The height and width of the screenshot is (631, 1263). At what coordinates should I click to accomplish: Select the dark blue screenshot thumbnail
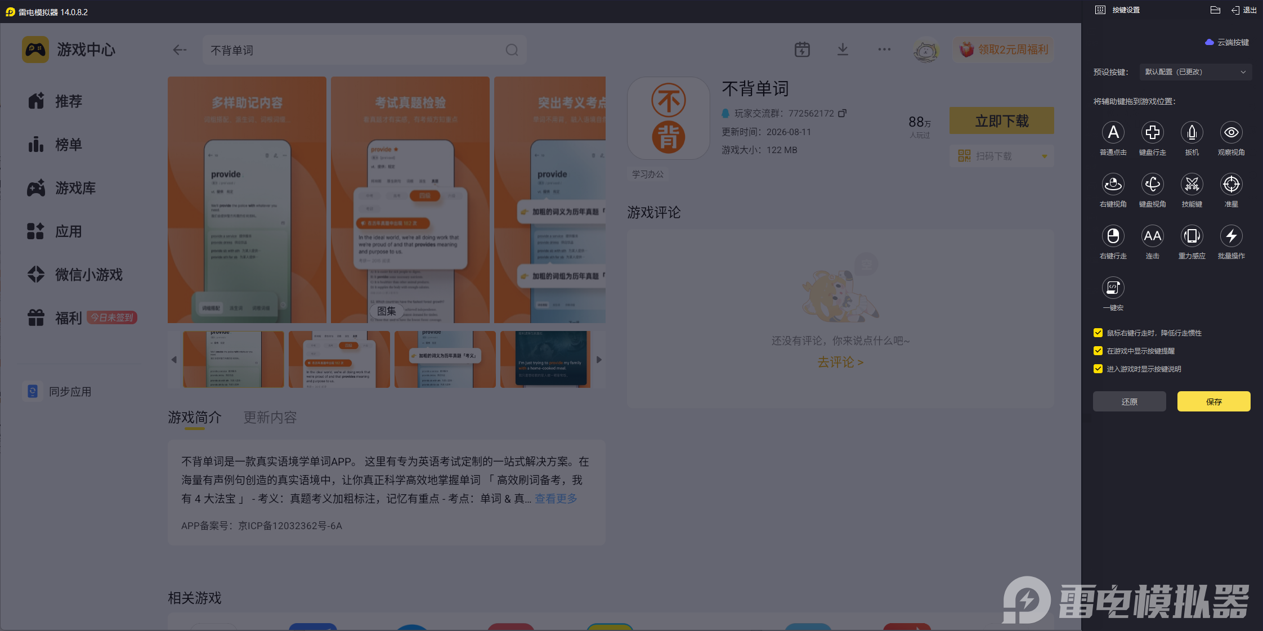coord(545,359)
